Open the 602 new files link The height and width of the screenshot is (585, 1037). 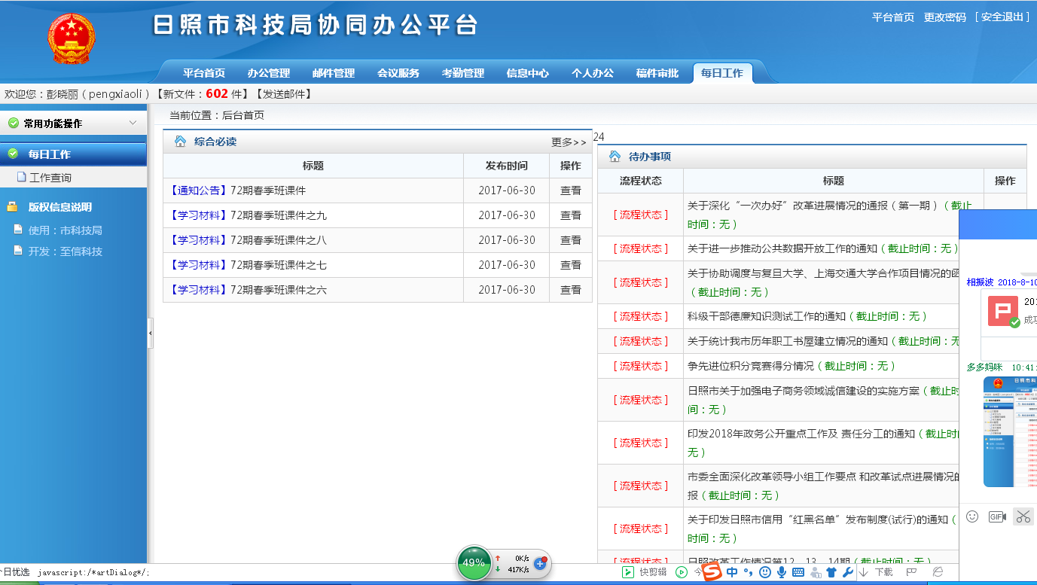pyautogui.click(x=217, y=93)
